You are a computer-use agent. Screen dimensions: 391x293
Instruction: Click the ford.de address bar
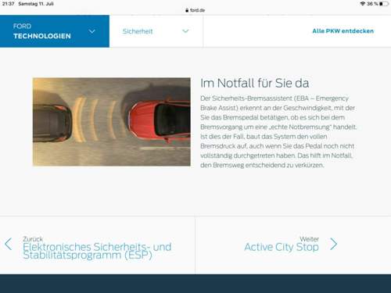[195, 10]
